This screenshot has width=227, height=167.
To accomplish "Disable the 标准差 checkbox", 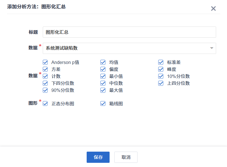I will point(161,62).
